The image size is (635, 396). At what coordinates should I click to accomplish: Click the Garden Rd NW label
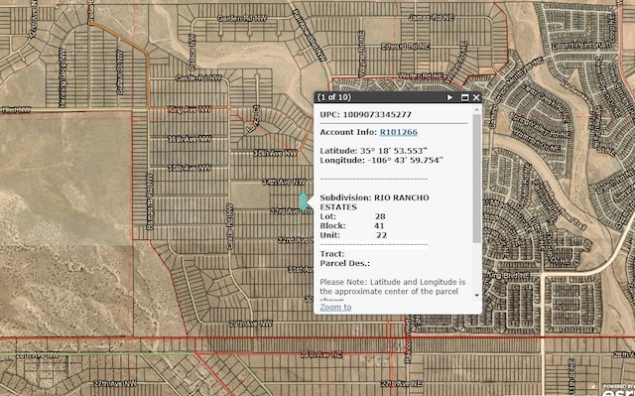pyautogui.click(x=242, y=18)
